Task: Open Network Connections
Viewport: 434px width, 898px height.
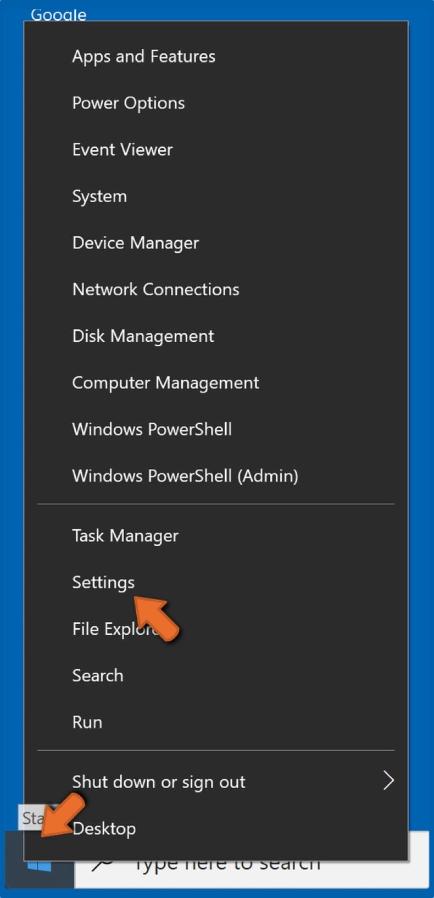Action: click(155, 290)
